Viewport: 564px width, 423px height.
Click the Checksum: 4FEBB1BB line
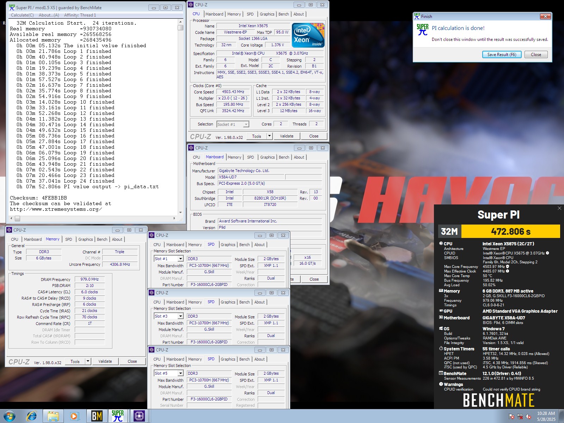[38, 198]
